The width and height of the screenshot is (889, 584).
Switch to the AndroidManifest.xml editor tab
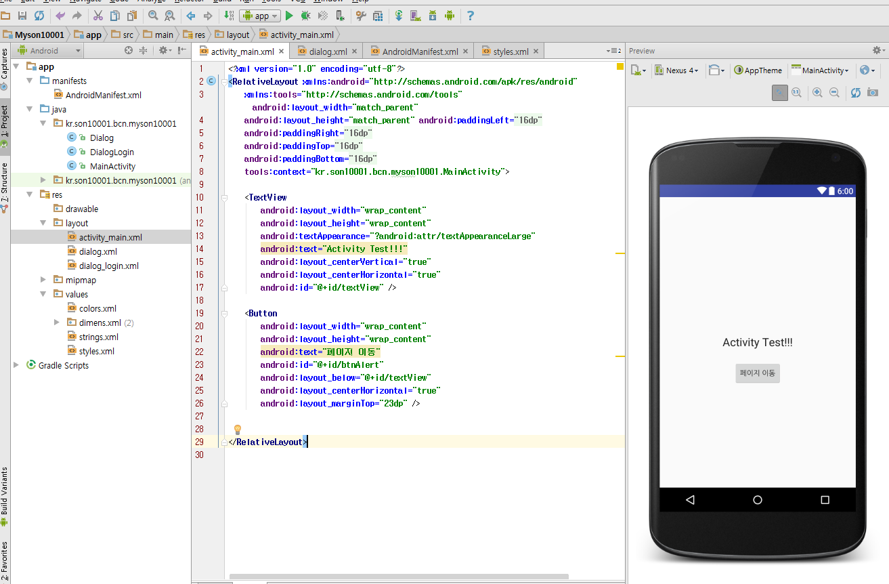(x=418, y=51)
